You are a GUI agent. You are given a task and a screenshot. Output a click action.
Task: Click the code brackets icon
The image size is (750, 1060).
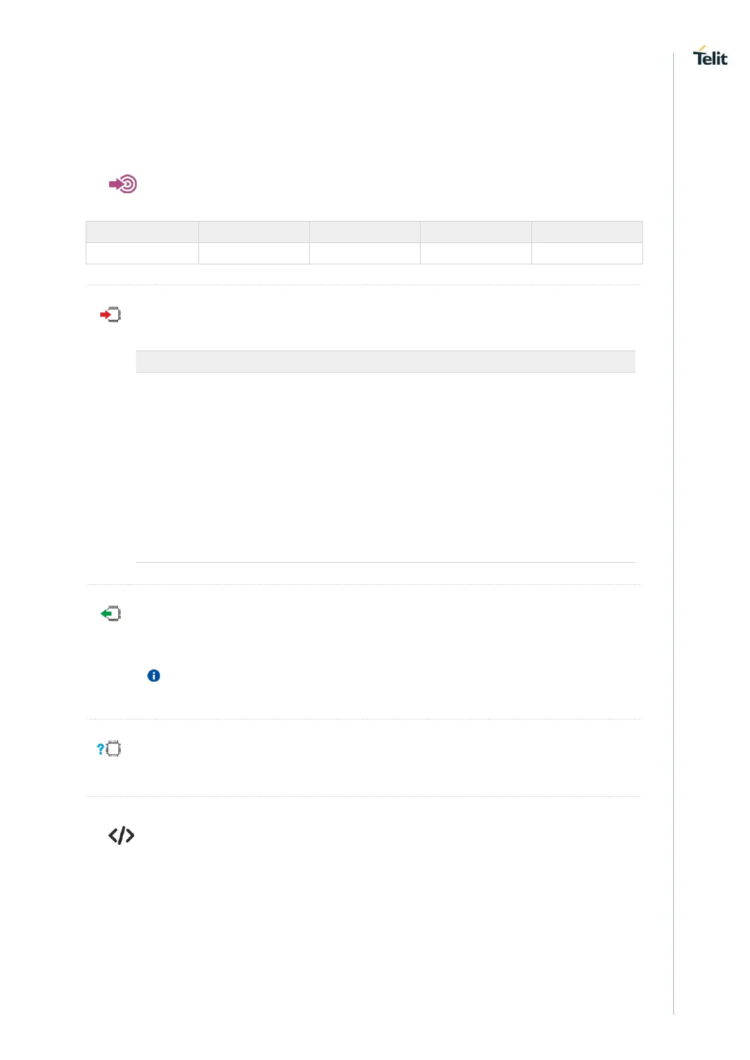121,835
